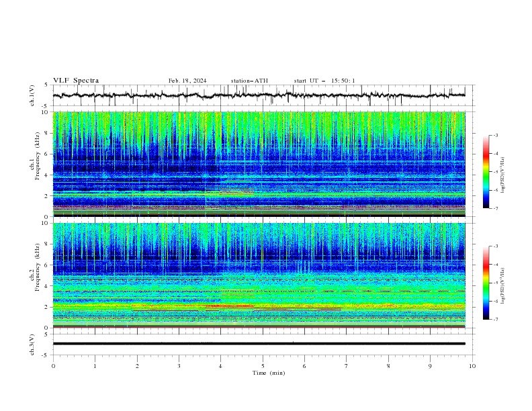The height and width of the screenshot is (411, 532).
Task: Click the '0' tick label on the time axis
Action: point(53,366)
